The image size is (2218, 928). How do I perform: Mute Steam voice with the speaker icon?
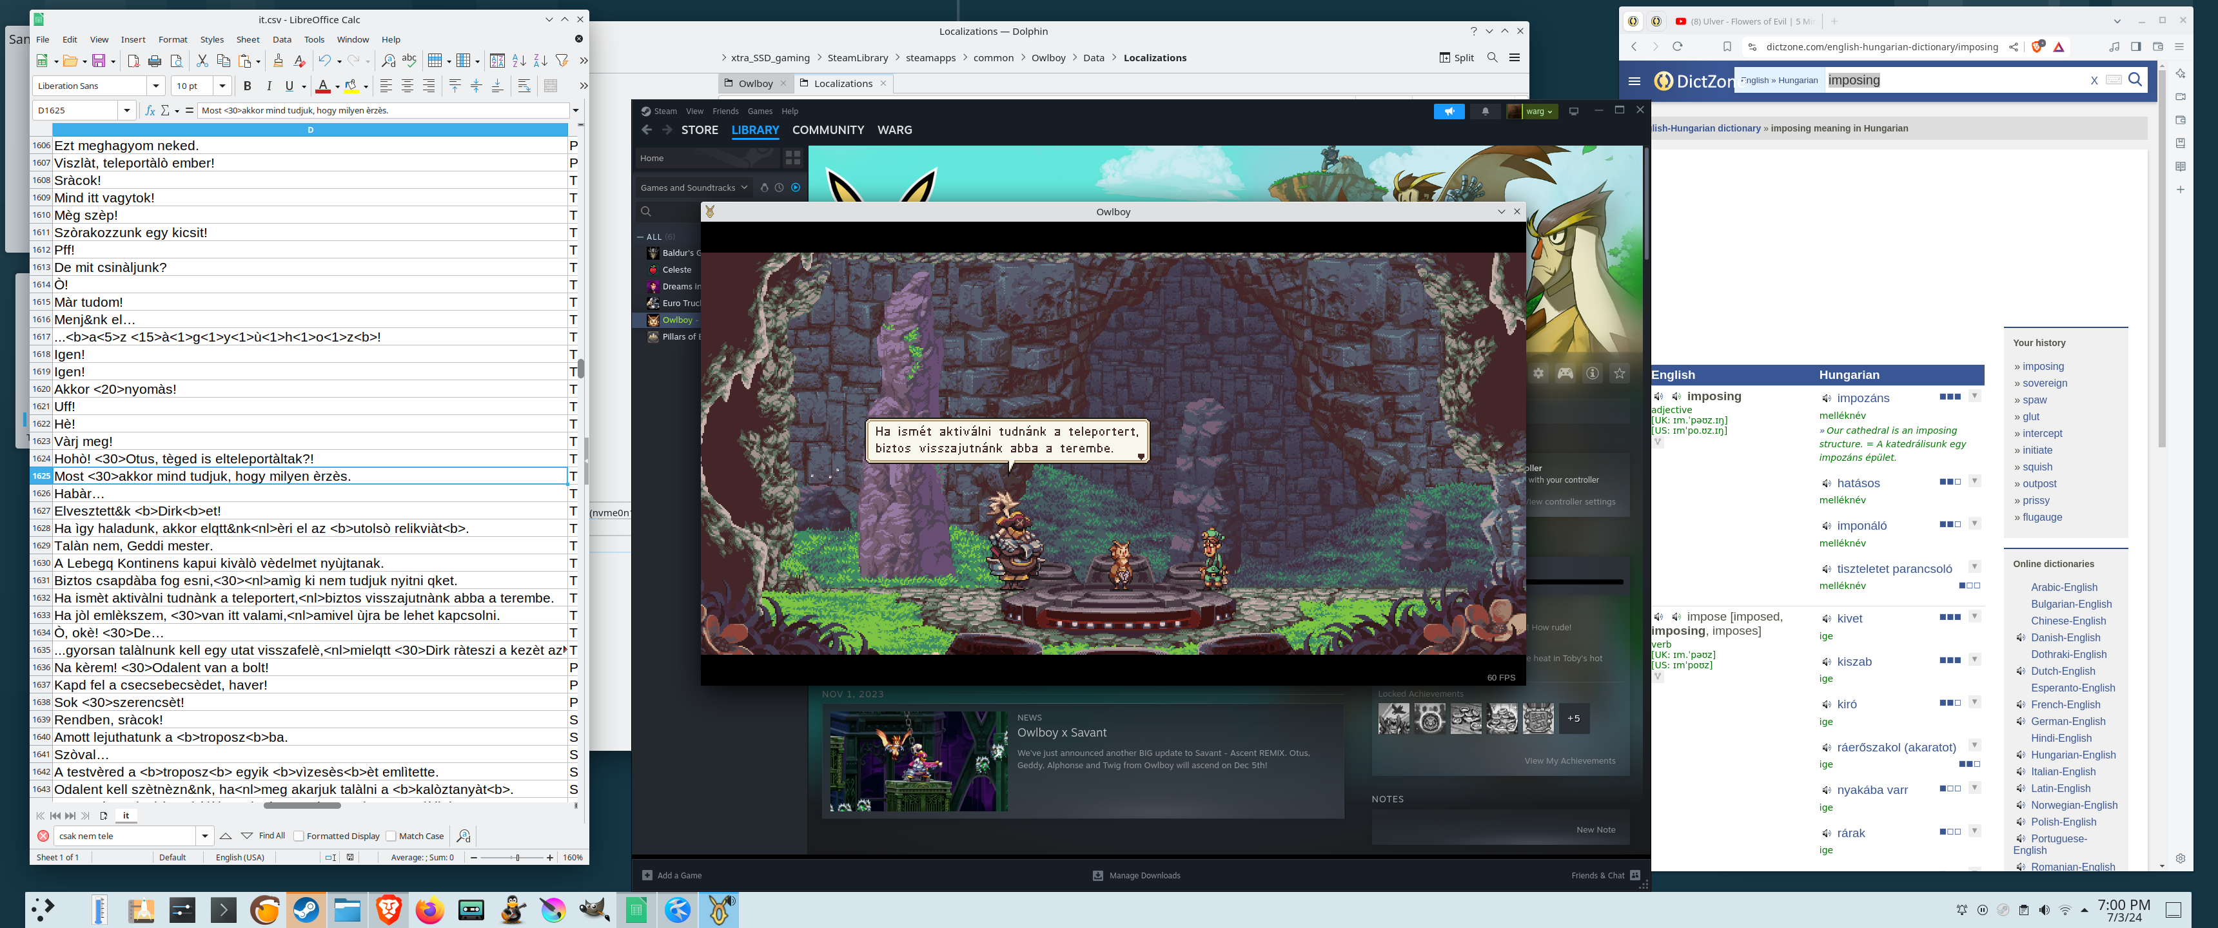pyautogui.click(x=1450, y=111)
